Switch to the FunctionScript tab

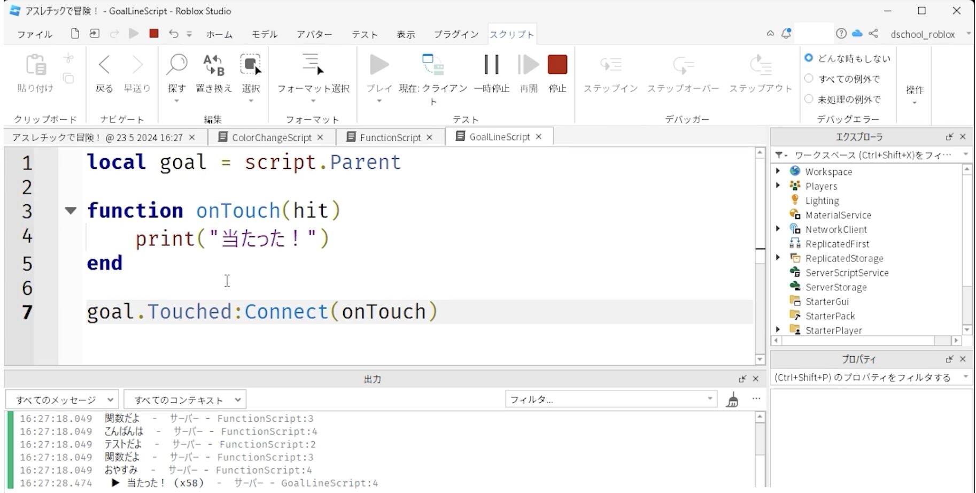(x=390, y=137)
